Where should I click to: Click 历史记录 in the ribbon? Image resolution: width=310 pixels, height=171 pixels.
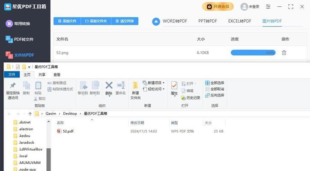[191, 98]
